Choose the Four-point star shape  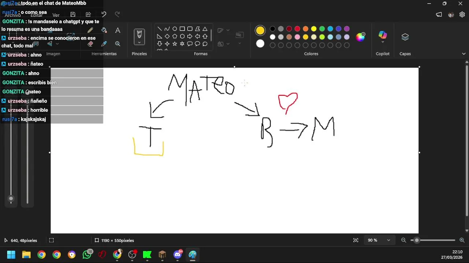click(167, 44)
